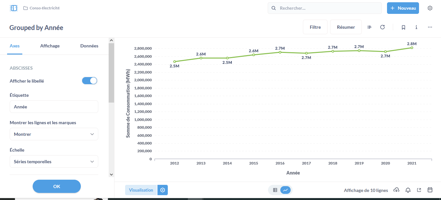Click the calendar icon at bottom right
441x200 pixels.
point(430,190)
